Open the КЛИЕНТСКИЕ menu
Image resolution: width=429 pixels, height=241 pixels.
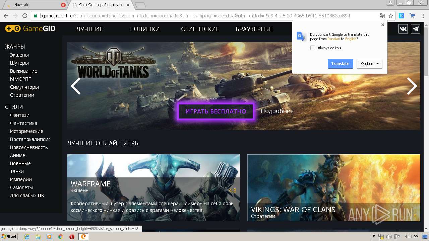pos(199,29)
